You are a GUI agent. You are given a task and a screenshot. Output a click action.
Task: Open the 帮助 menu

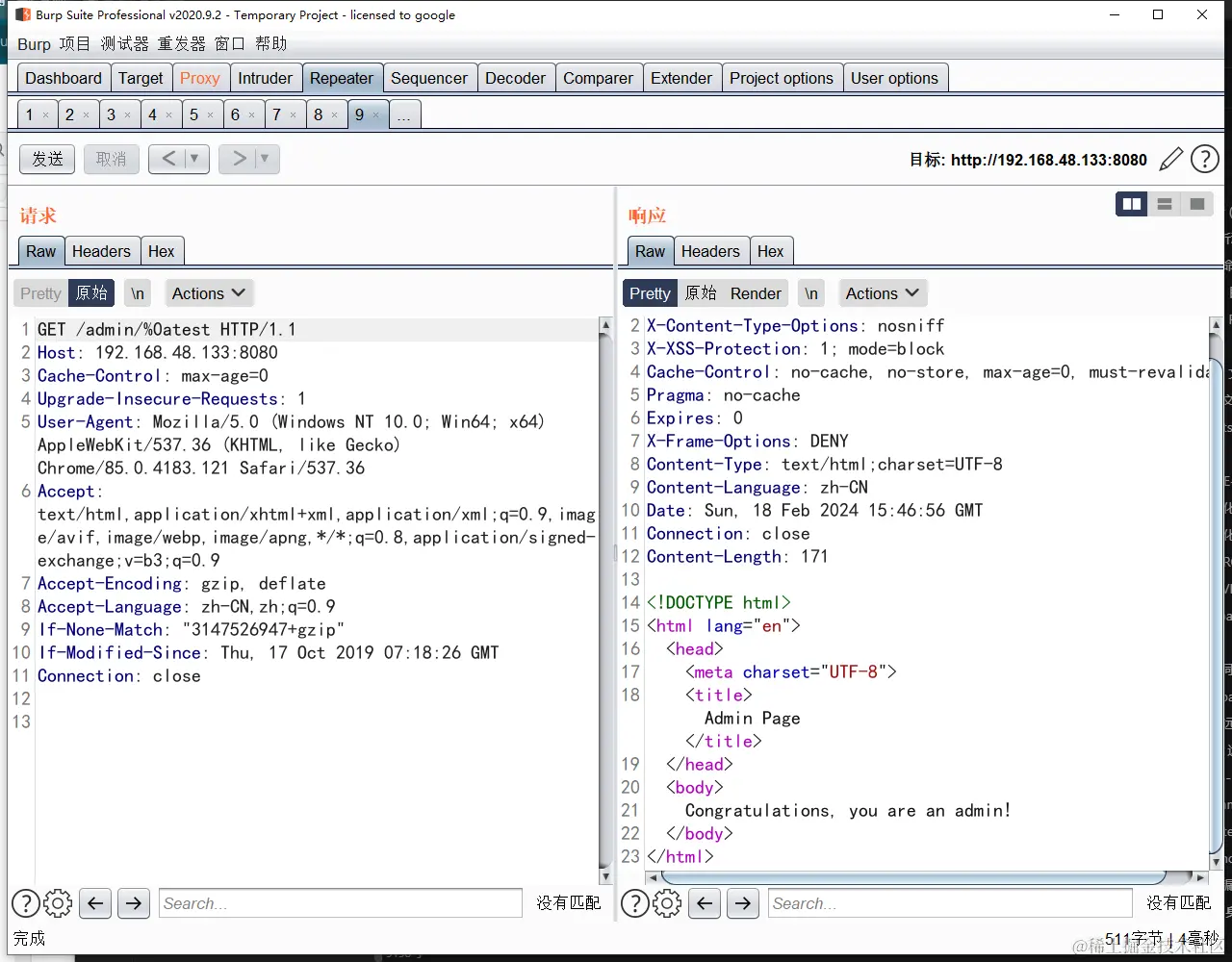(x=271, y=44)
